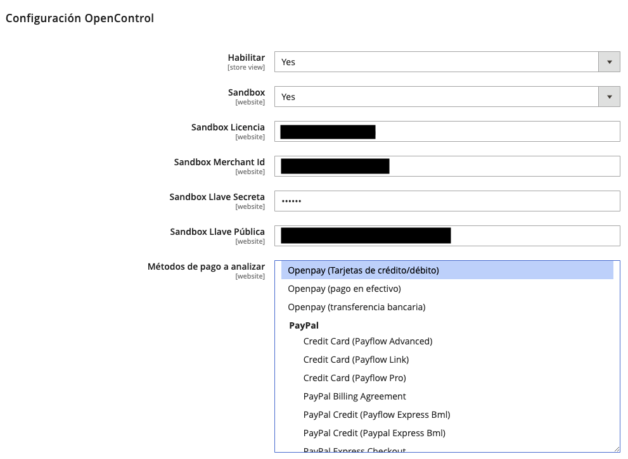Click the Sandbox Llave Pública field

coord(447,236)
